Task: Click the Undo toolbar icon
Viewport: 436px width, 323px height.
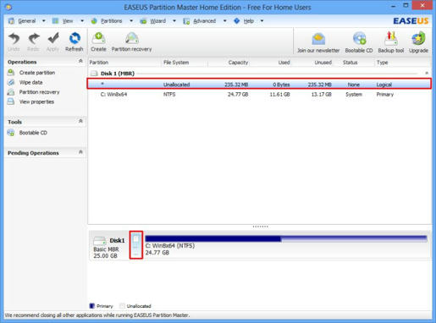Action: 14,39
